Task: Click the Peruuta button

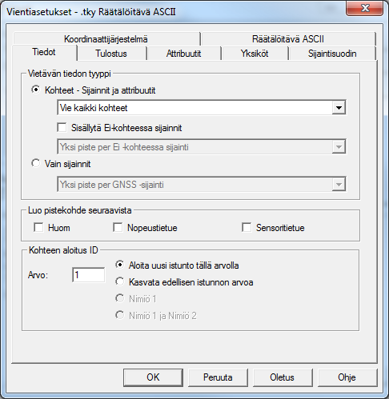Action: (218, 377)
